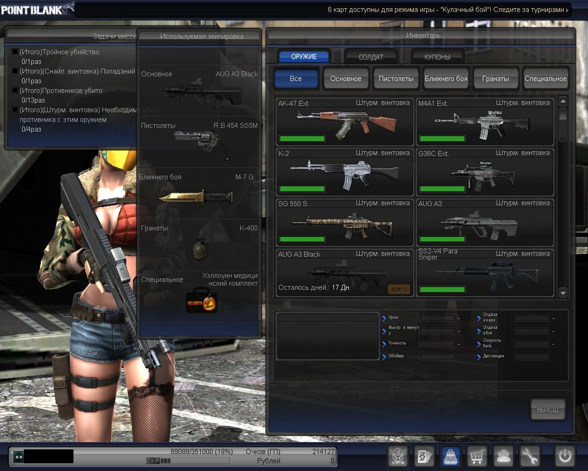Select the plain AUG A3 card in inventory
The image size is (588, 471).
click(x=485, y=223)
